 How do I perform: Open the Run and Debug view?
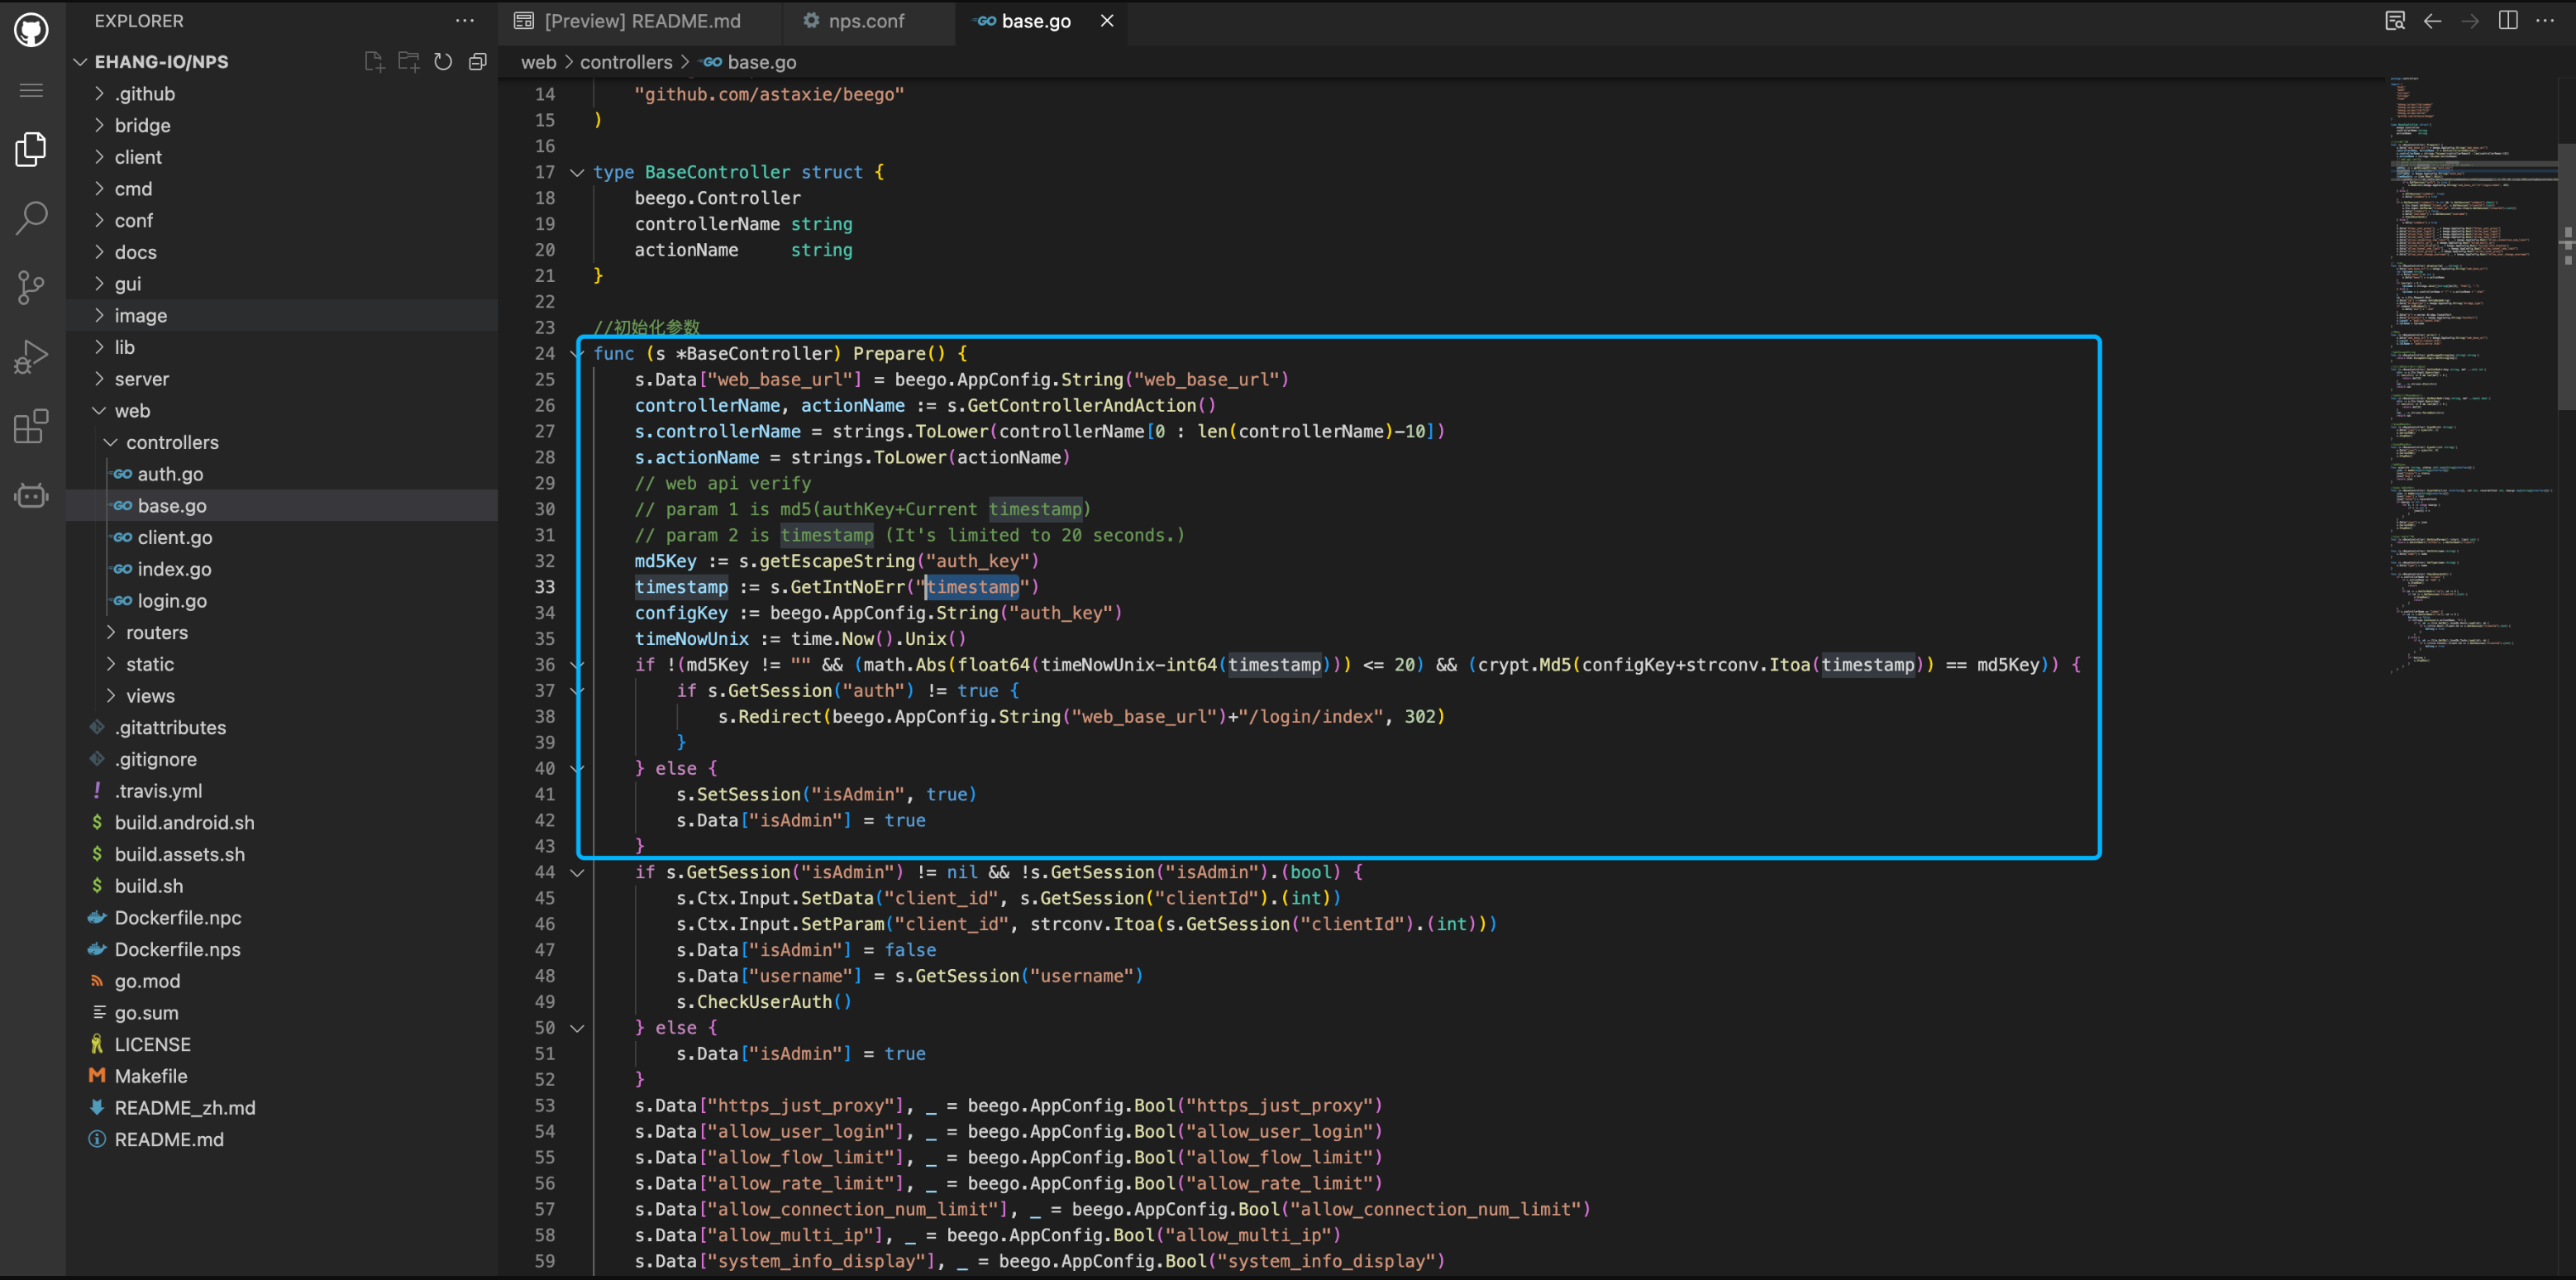coord(31,357)
